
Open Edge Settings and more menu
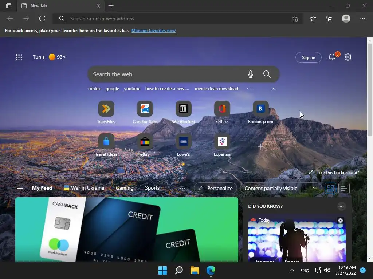(x=362, y=19)
